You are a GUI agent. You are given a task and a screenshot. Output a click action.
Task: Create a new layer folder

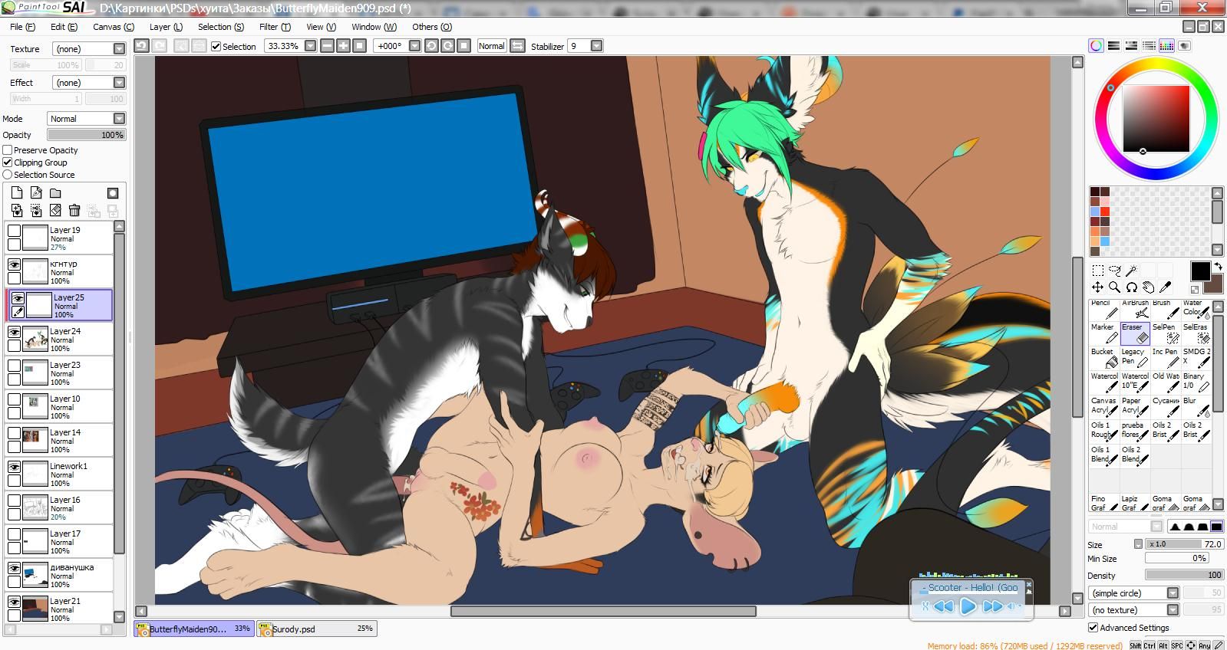pyautogui.click(x=55, y=193)
